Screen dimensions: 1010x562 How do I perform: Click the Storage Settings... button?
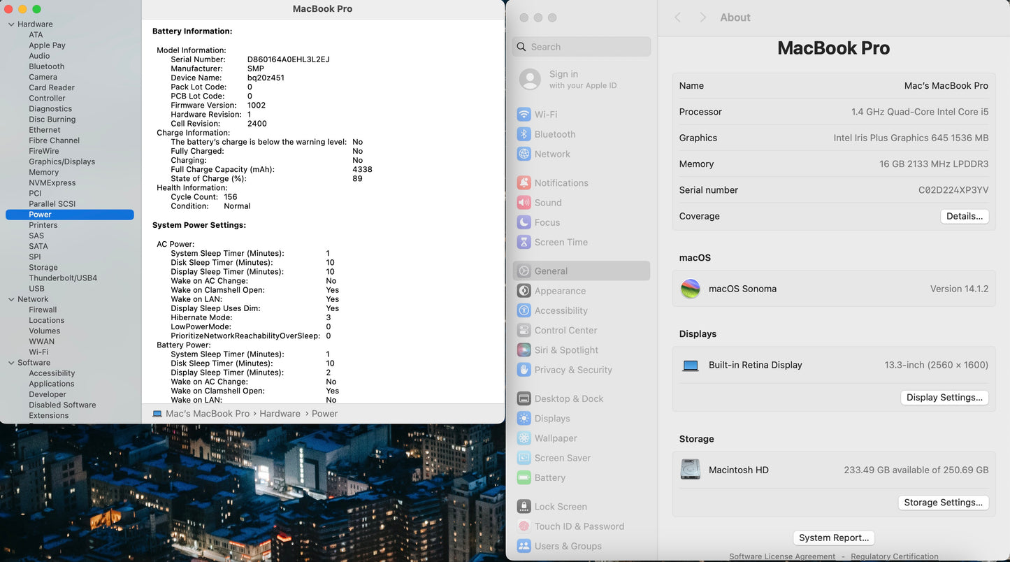(942, 503)
